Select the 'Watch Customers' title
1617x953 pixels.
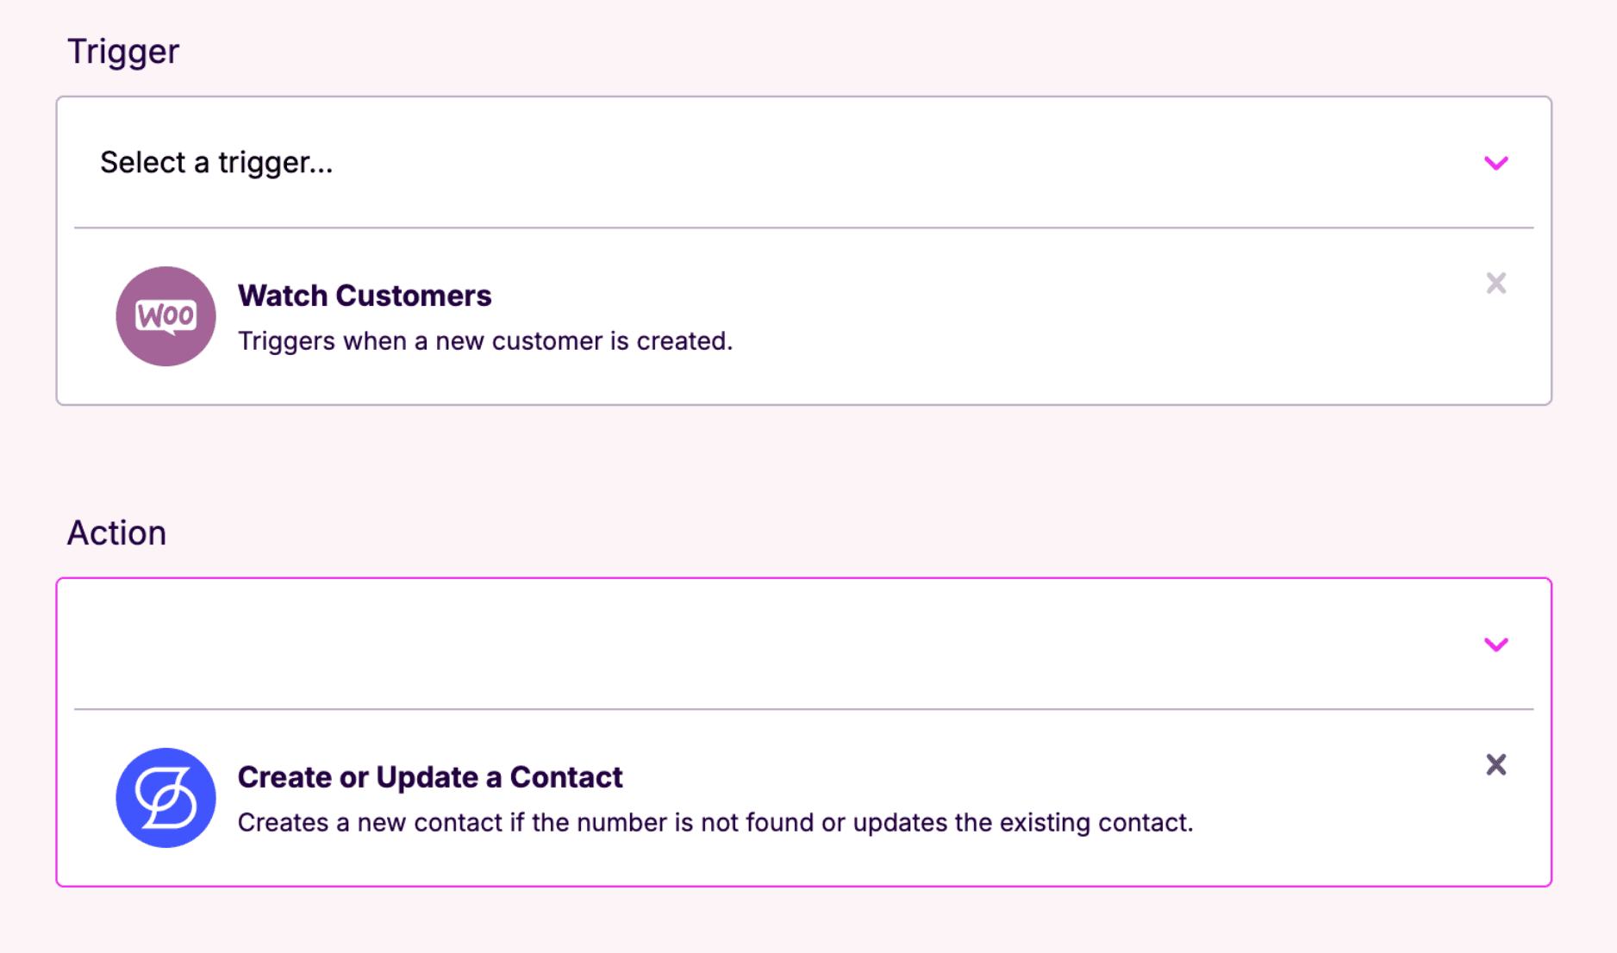(365, 296)
